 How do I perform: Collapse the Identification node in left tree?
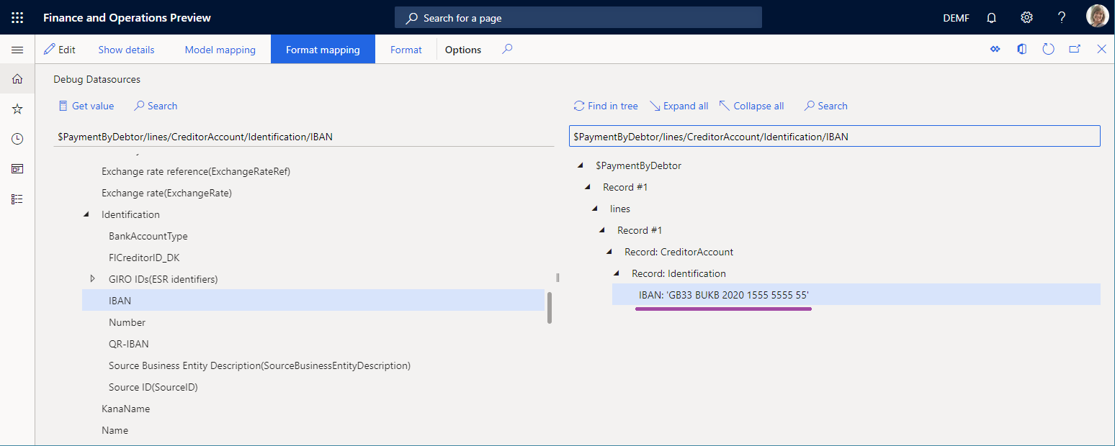87,214
